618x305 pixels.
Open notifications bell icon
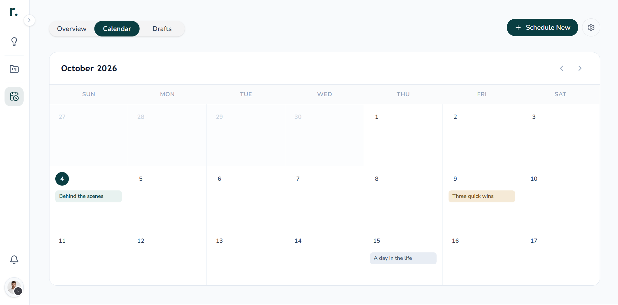[x=14, y=260]
